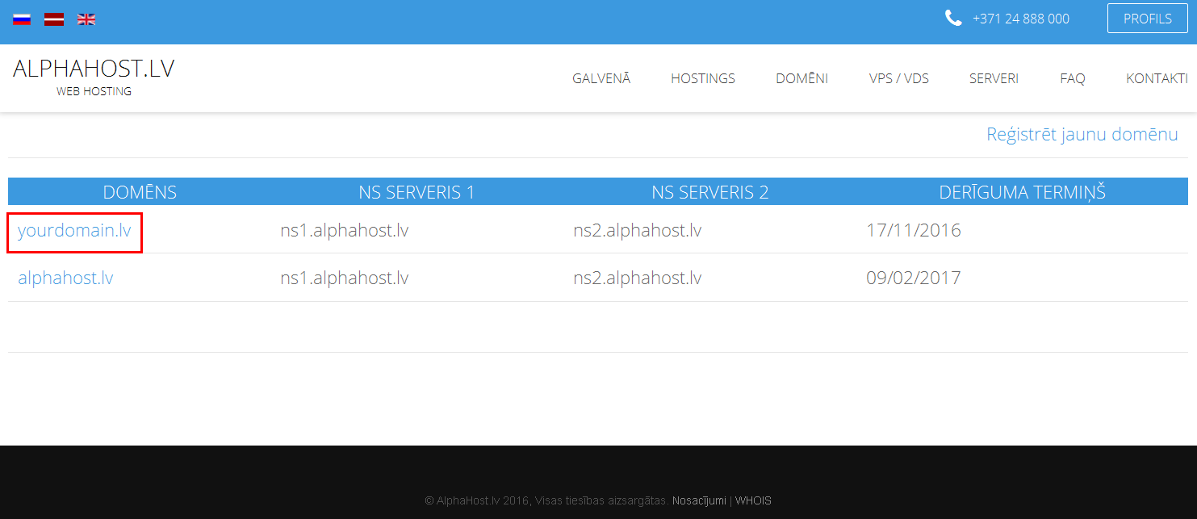The height and width of the screenshot is (519, 1197).
Task: Switch language with the Russian flag
Action: 22,19
